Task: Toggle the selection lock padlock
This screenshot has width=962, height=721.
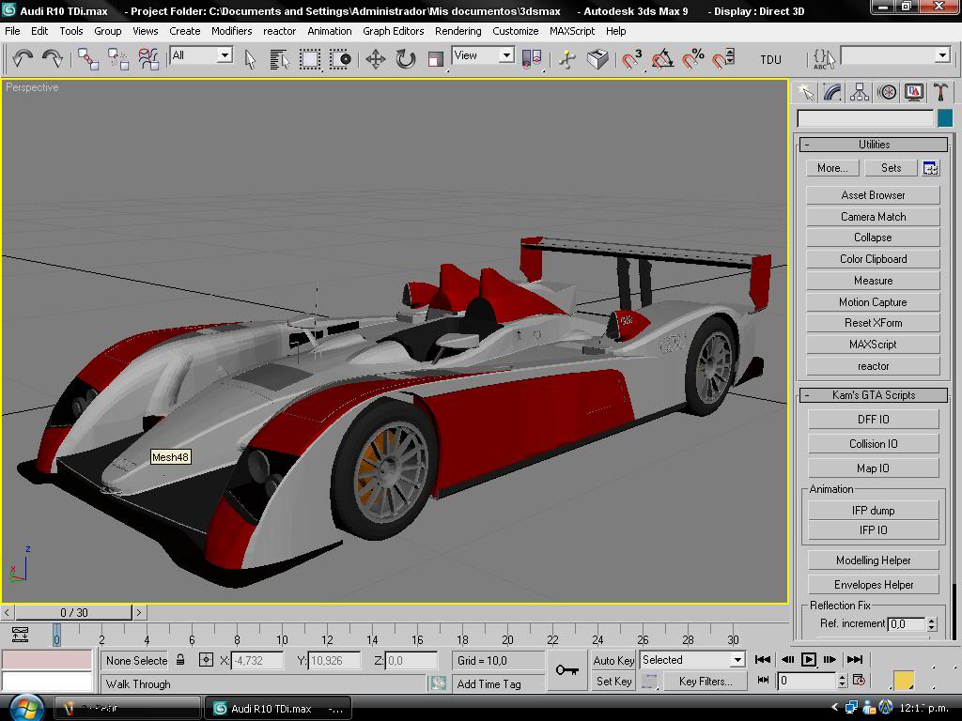Action: (180, 660)
